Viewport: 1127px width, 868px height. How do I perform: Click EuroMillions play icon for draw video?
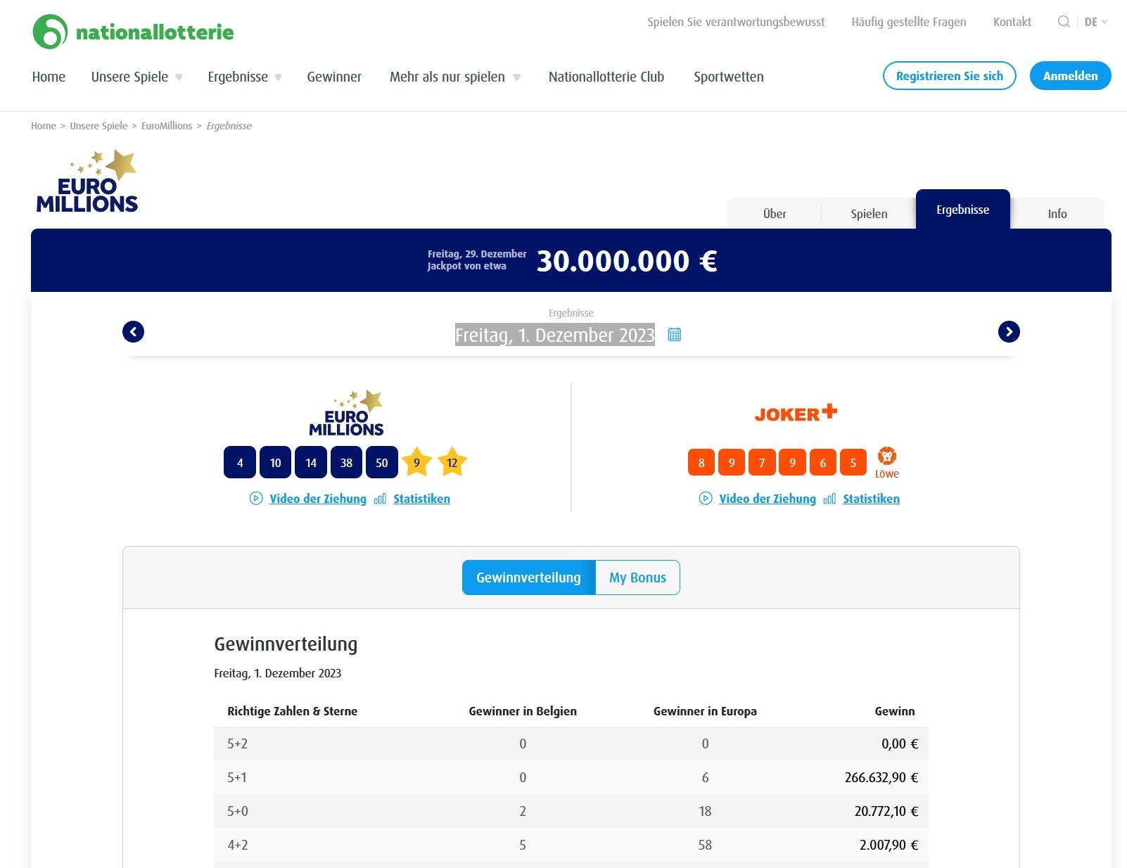click(x=256, y=499)
